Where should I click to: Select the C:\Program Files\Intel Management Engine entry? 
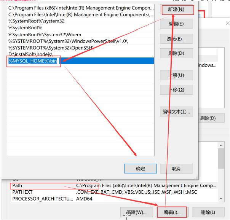tap(81, 14)
